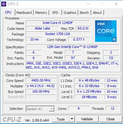The width and height of the screenshot is (123, 124).
Task: Click the Model value 7
Action: (73, 52)
